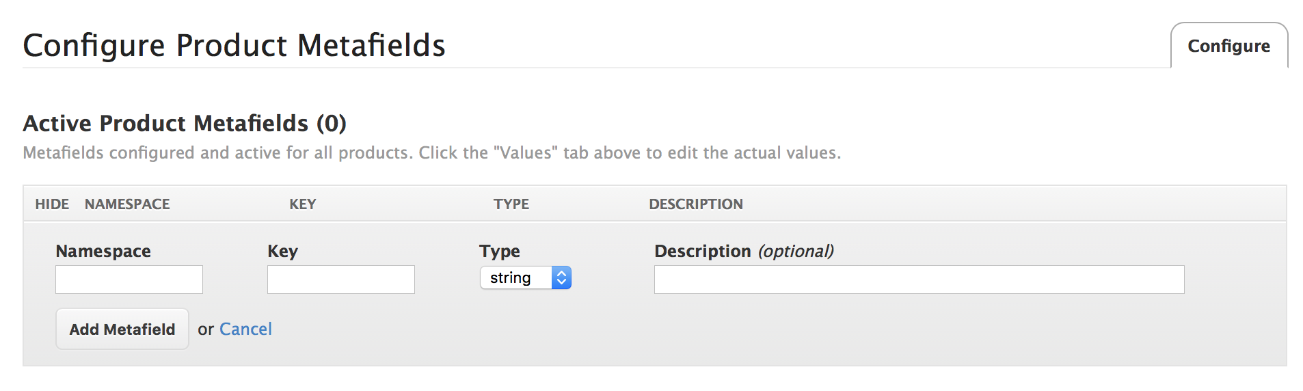
Task: Click the Description optional input box
Action: click(919, 280)
